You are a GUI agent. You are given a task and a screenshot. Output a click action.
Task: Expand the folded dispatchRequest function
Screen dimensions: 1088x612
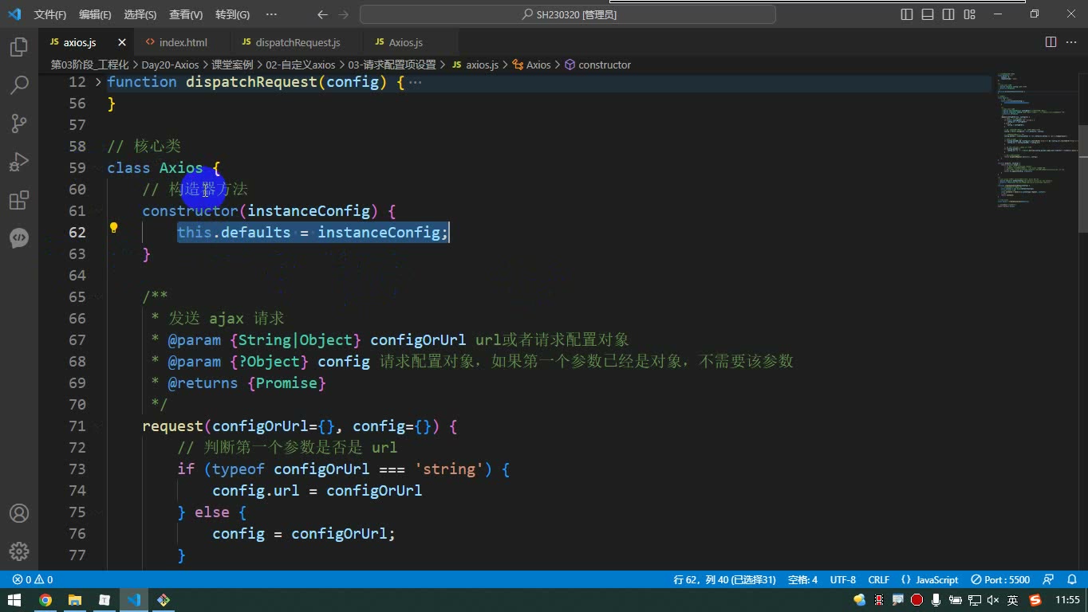[x=98, y=82]
